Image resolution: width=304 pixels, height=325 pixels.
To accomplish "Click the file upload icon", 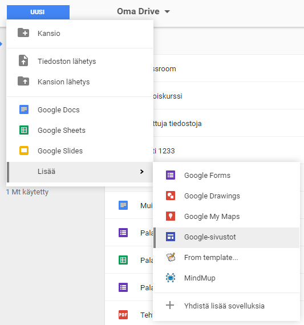I will (23, 60).
